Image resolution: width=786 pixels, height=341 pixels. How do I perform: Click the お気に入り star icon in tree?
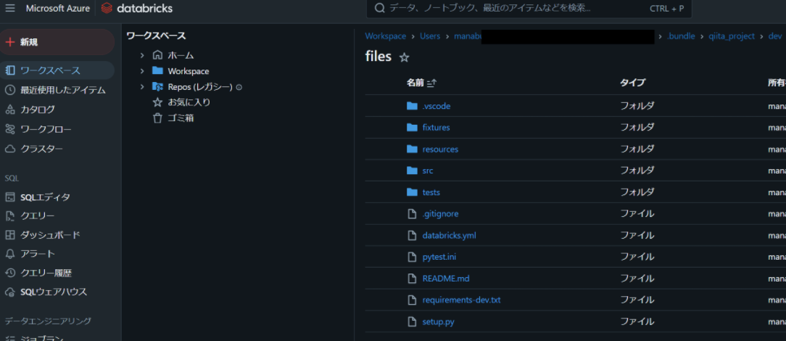coord(157,102)
